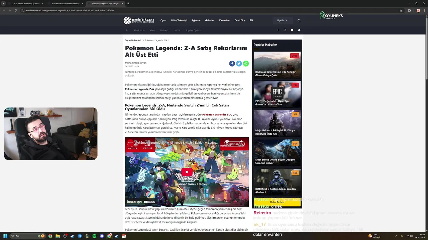This screenshot has width=428, height=240.
Task: Click the browser address bar URL
Action: [70, 10]
